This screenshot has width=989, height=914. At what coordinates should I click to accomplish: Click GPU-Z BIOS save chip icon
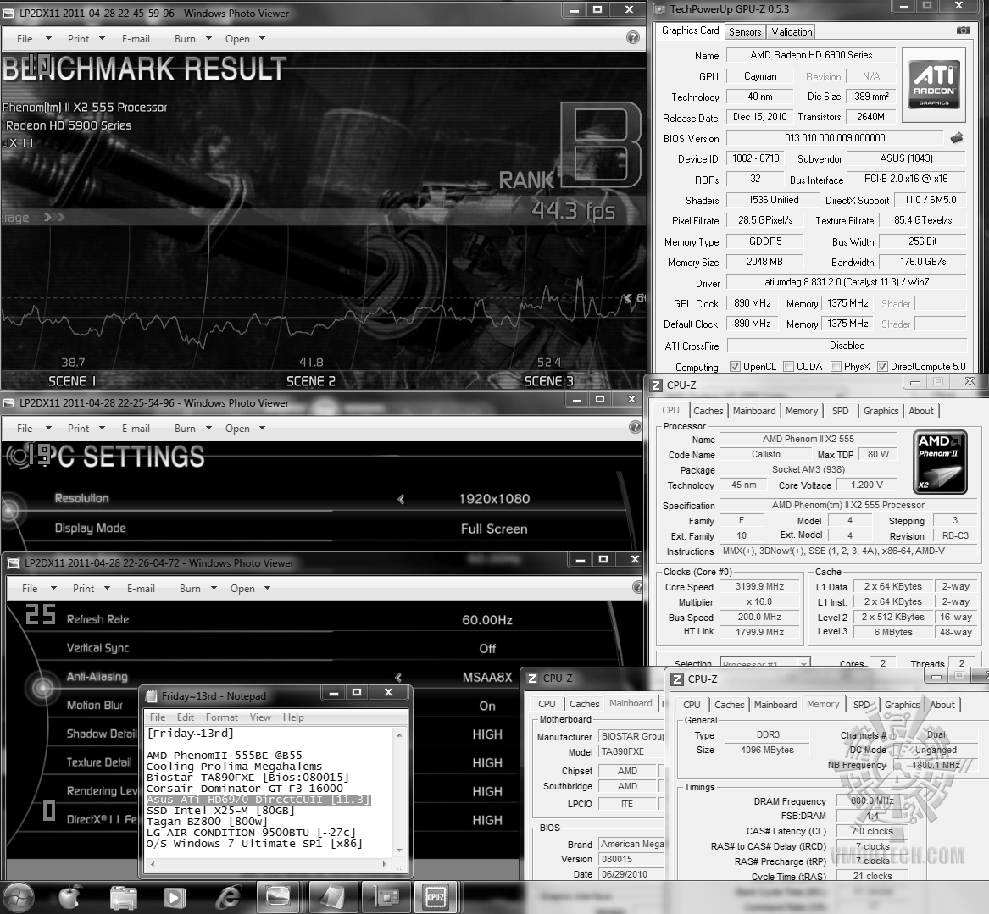[957, 137]
